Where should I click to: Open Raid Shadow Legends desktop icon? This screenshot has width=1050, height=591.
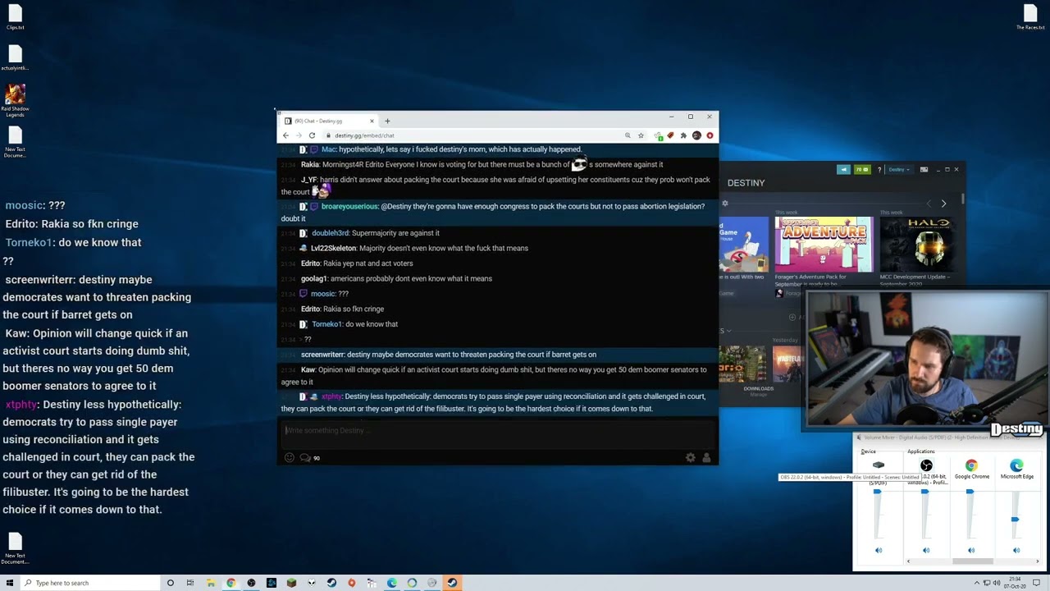click(15, 99)
